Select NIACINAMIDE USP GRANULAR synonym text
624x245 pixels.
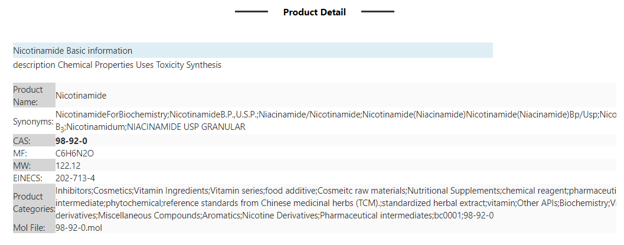186,128
